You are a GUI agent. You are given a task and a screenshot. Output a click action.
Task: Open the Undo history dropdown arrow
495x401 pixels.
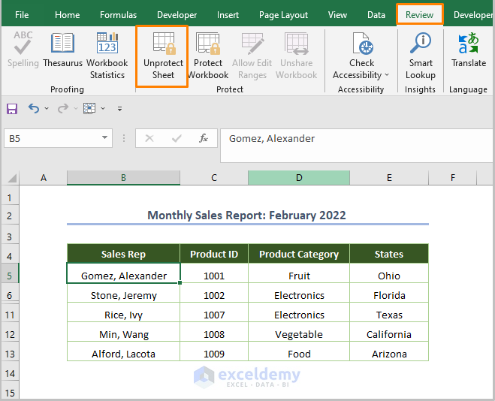click(x=47, y=109)
